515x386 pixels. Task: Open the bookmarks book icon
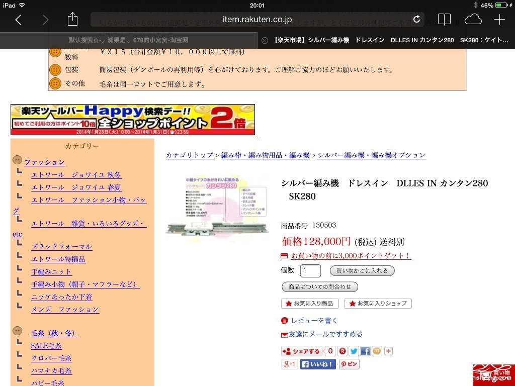(x=444, y=20)
